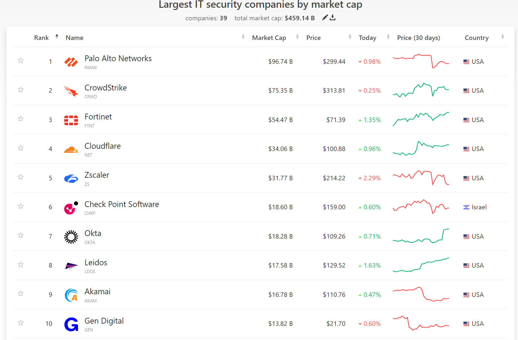The height and width of the screenshot is (340, 518).
Task: Sort table by Price arrows
Action: click(350, 37)
